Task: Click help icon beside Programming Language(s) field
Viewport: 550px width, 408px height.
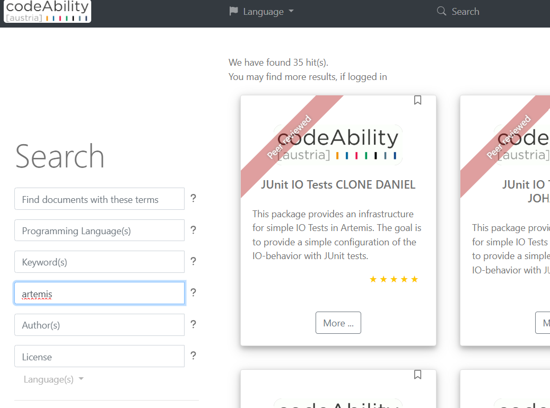Action: pyautogui.click(x=194, y=230)
